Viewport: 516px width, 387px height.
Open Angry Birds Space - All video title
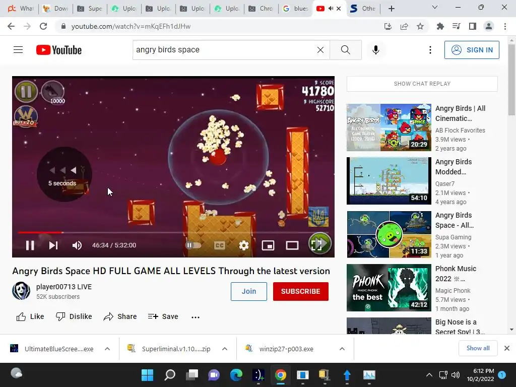coord(455,220)
